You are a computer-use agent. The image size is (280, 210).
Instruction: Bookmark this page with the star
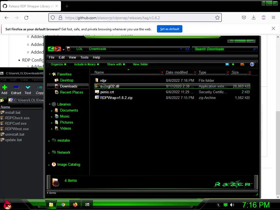click(x=217, y=17)
